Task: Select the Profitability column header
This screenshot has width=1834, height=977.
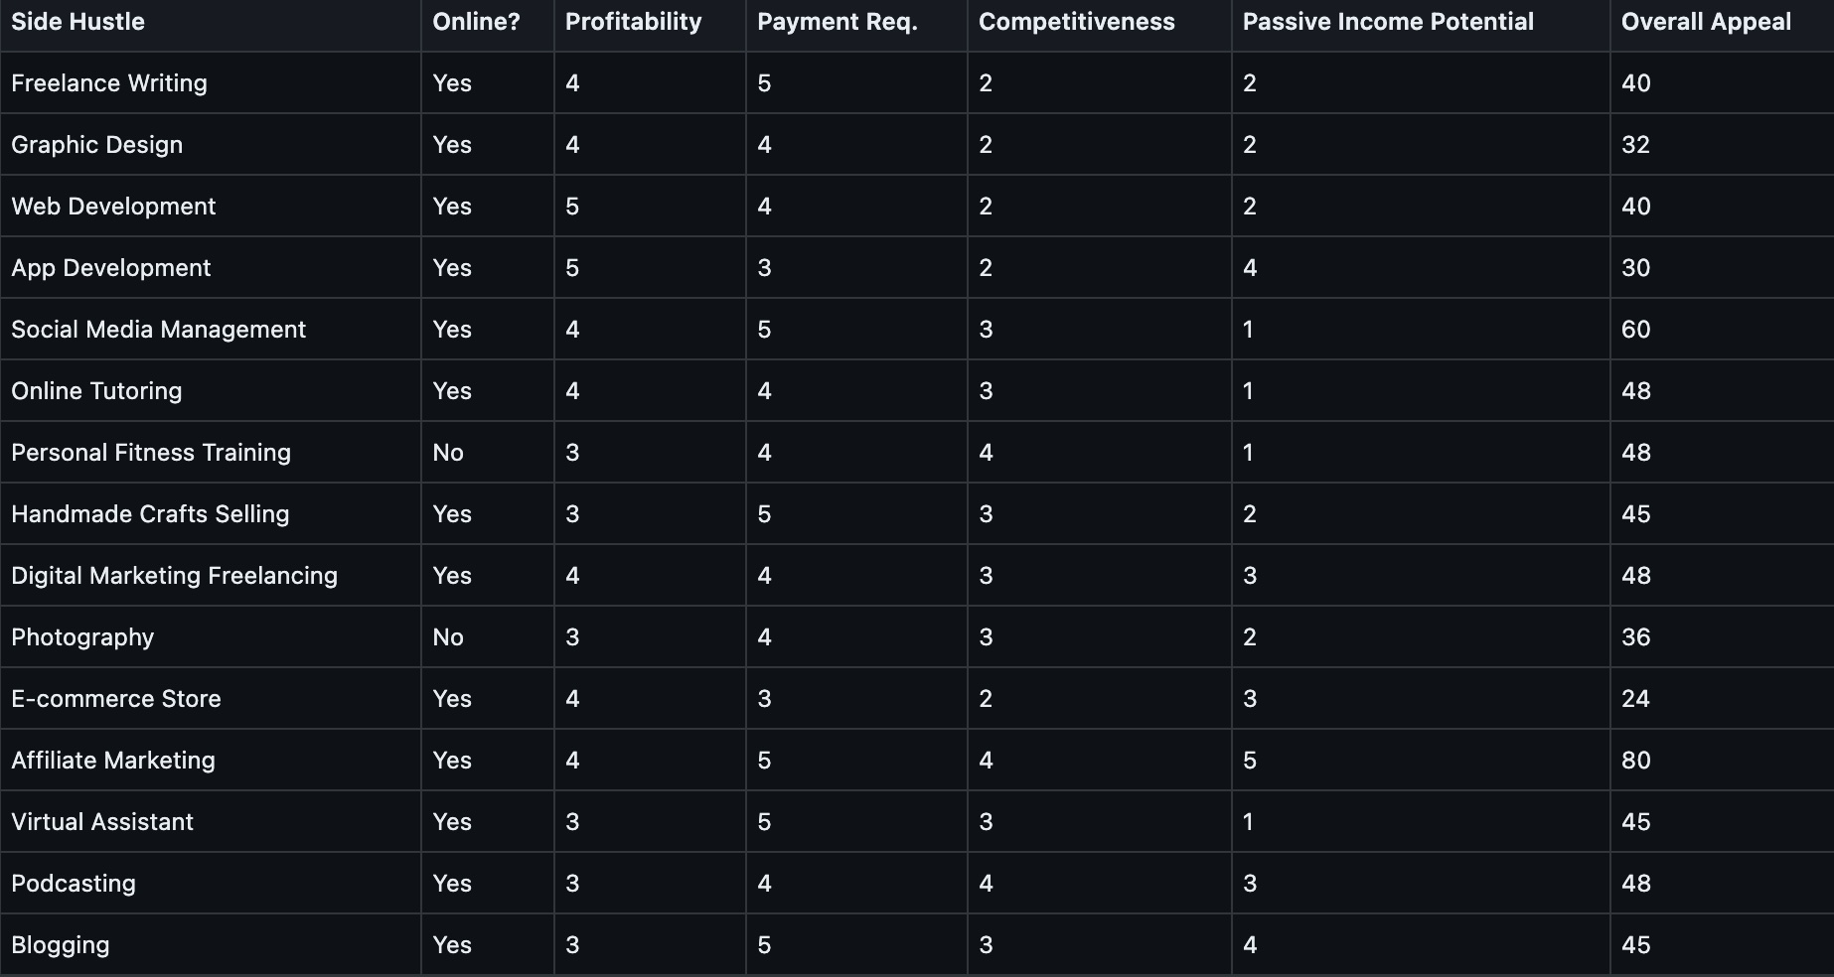Action: click(633, 22)
